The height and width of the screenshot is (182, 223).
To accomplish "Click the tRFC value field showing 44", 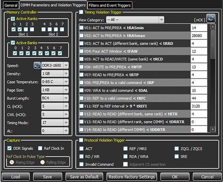I will pyautogui.click(x=199, y=98).
